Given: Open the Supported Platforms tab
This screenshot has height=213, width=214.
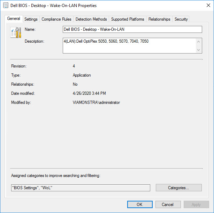Looking at the screenshot, I should 128,19.
